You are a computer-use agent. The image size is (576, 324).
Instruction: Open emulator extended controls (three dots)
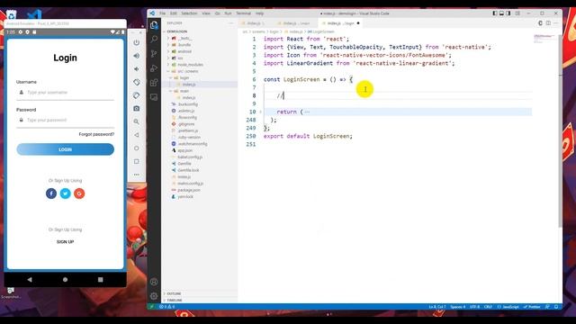click(x=136, y=175)
